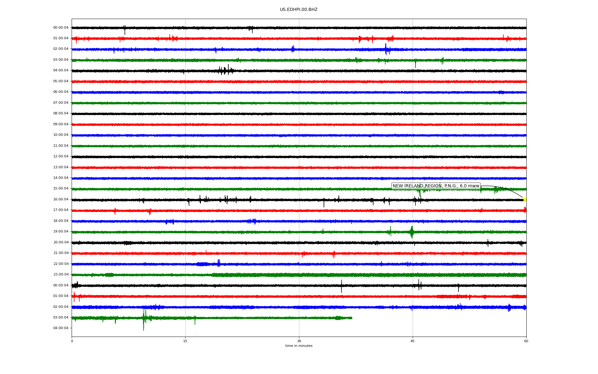Screen dimensions: 598x374
Task: Click the 45 minute x-axis tick label
Action: click(x=413, y=341)
